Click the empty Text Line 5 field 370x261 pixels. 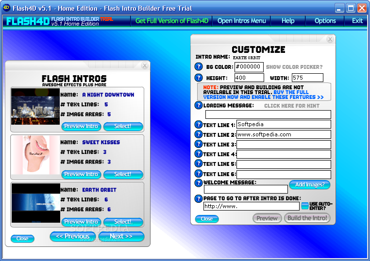click(x=284, y=164)
